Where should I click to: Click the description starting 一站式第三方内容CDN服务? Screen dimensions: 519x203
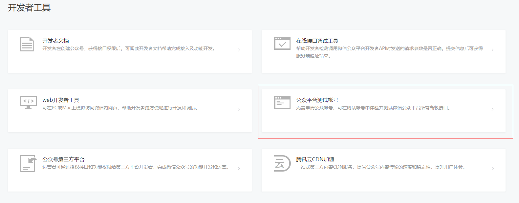click(381, 167)
